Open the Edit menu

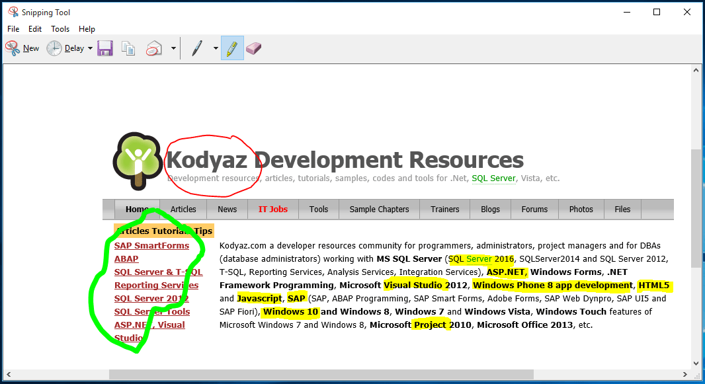pyautogui.click(x=34, y=28)
